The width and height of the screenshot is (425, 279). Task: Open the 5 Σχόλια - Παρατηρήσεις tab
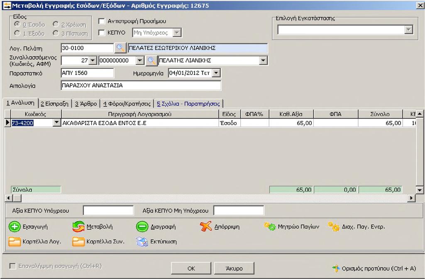coord(188,104)
